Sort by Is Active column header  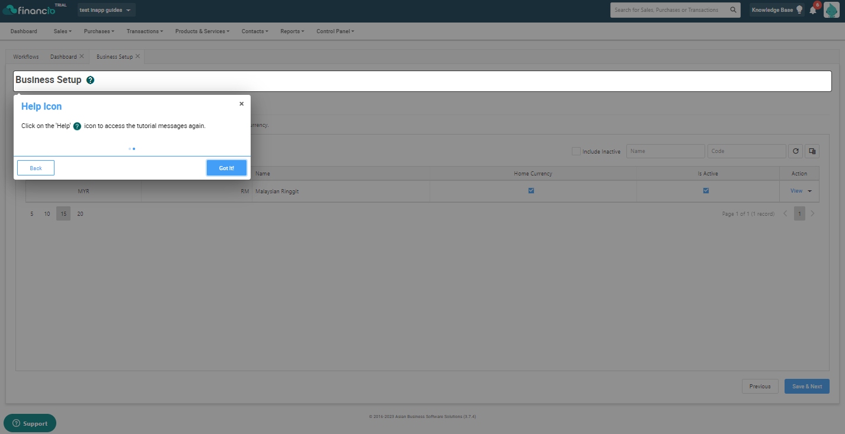[x=708, y=174]
